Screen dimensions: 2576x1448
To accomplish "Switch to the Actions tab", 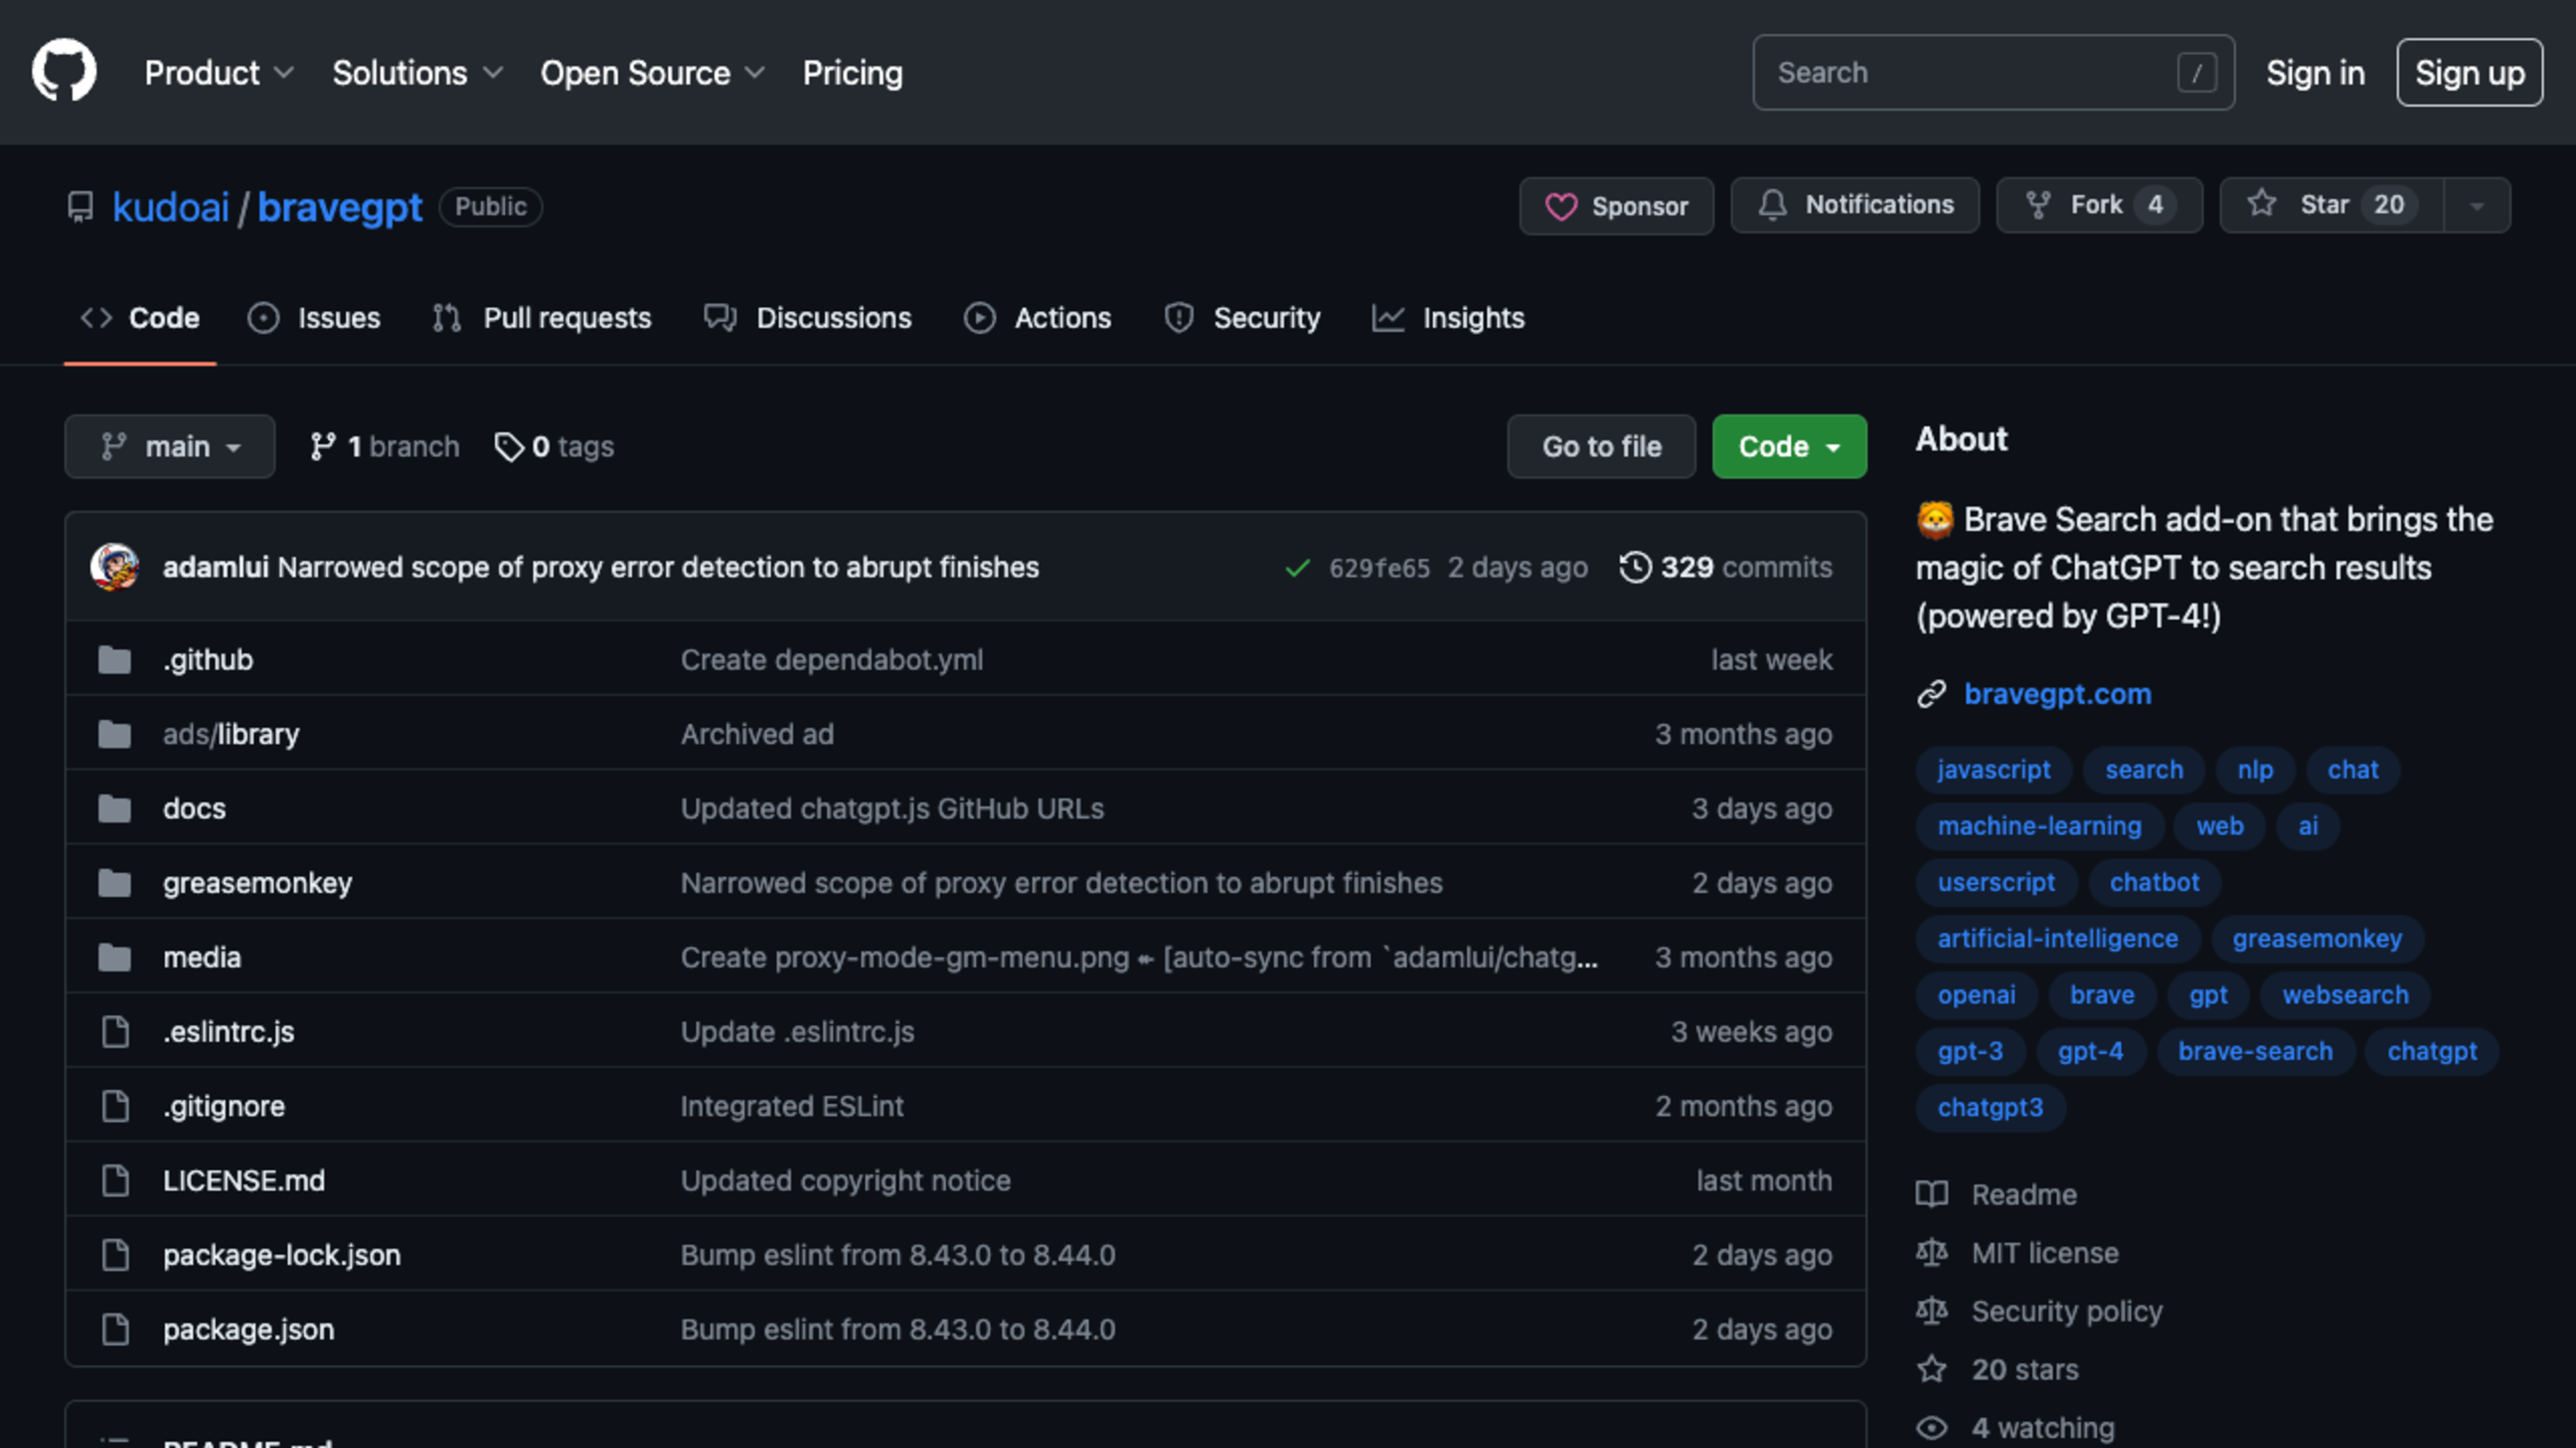I will (x=1037, y=318).
